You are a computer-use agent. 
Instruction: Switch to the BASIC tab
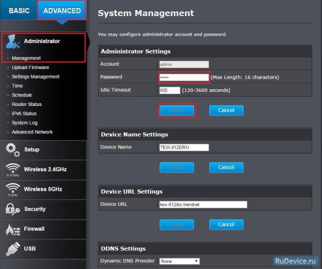[19, 11]
